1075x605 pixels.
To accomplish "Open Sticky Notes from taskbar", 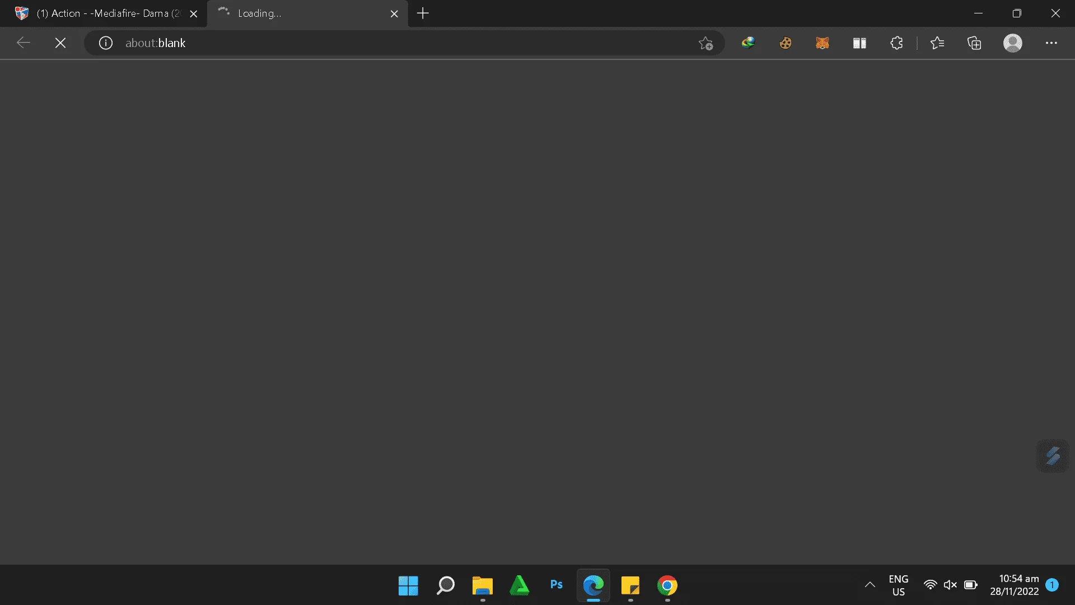I will click(630, 586).
